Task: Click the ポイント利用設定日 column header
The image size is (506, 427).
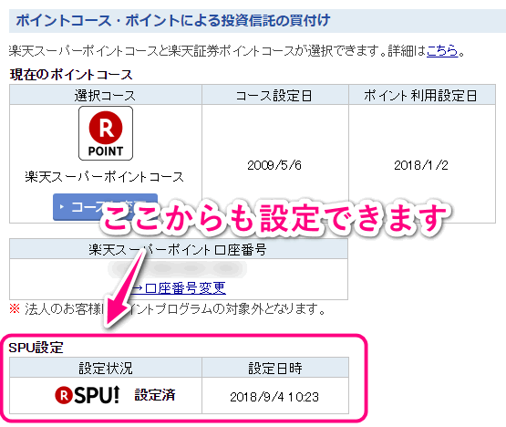Action: (422, 95)
